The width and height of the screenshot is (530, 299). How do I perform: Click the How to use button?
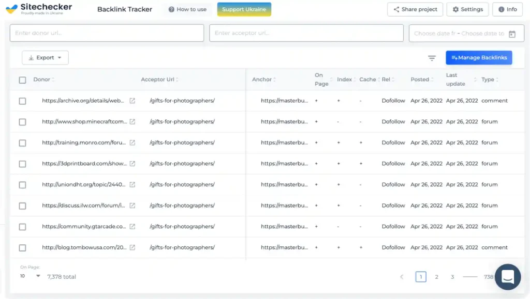(x=187, y=9)
